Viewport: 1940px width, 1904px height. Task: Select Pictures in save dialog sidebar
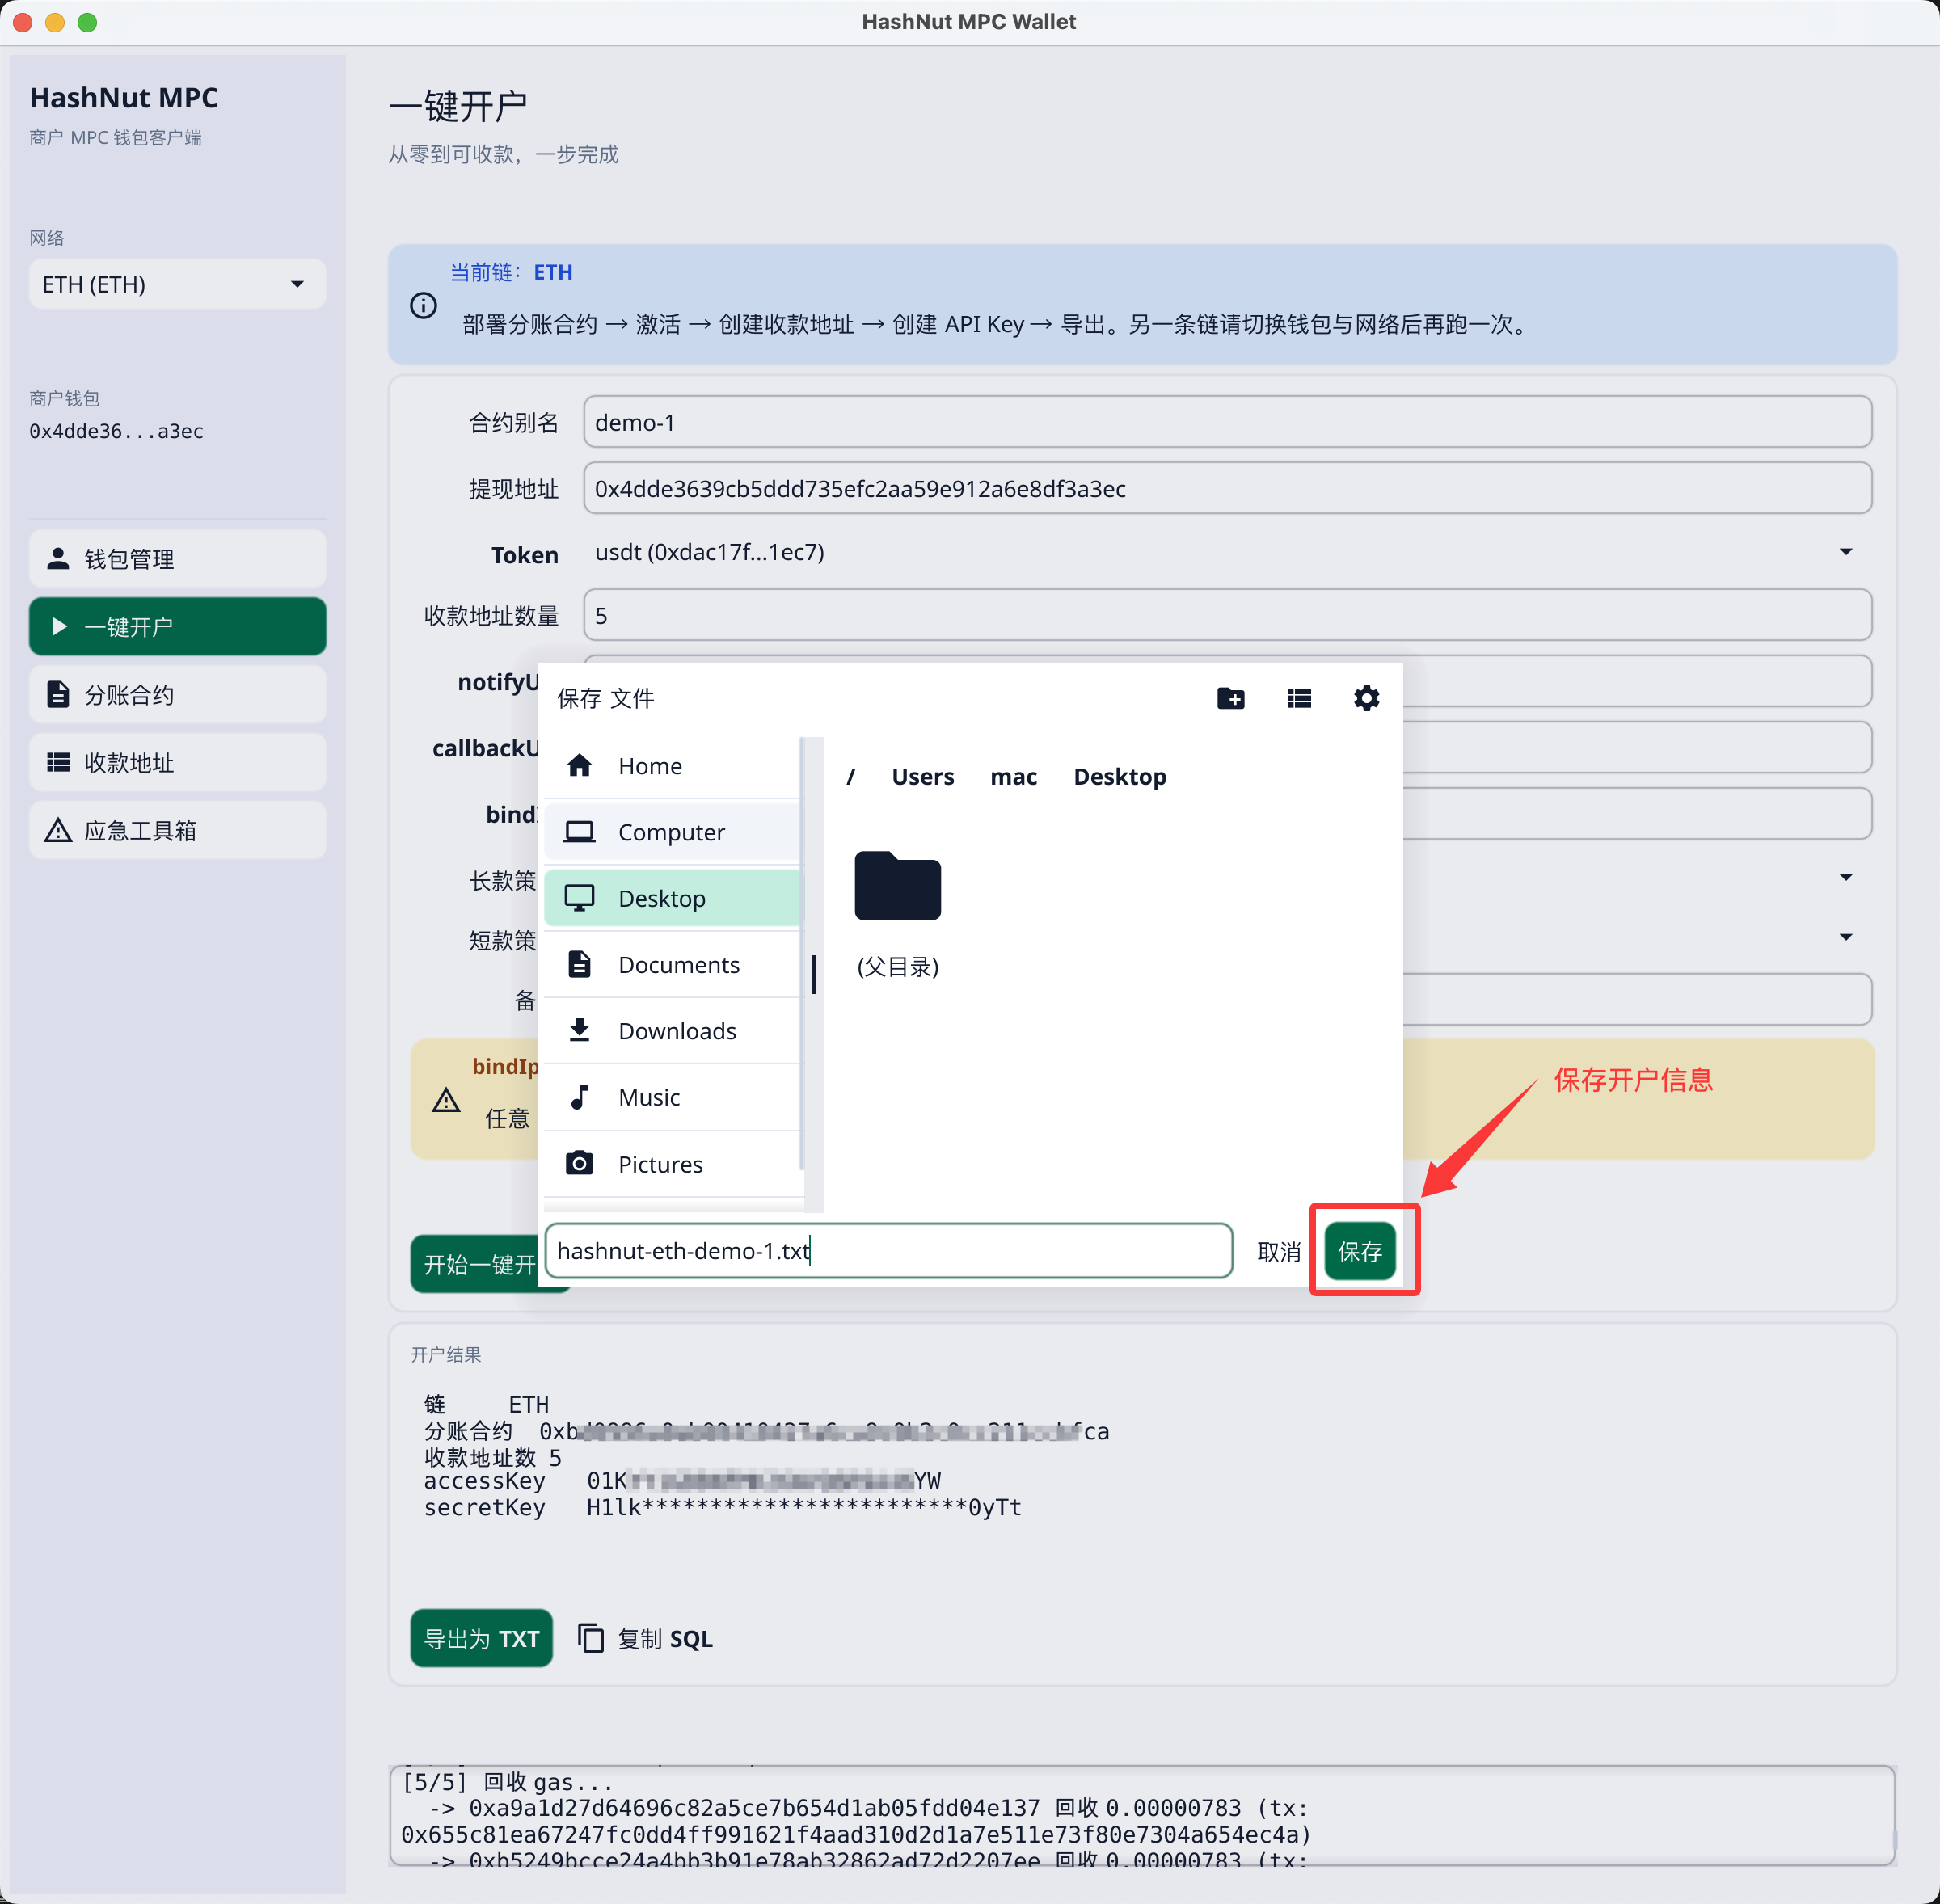click(x=672, y=1163)
